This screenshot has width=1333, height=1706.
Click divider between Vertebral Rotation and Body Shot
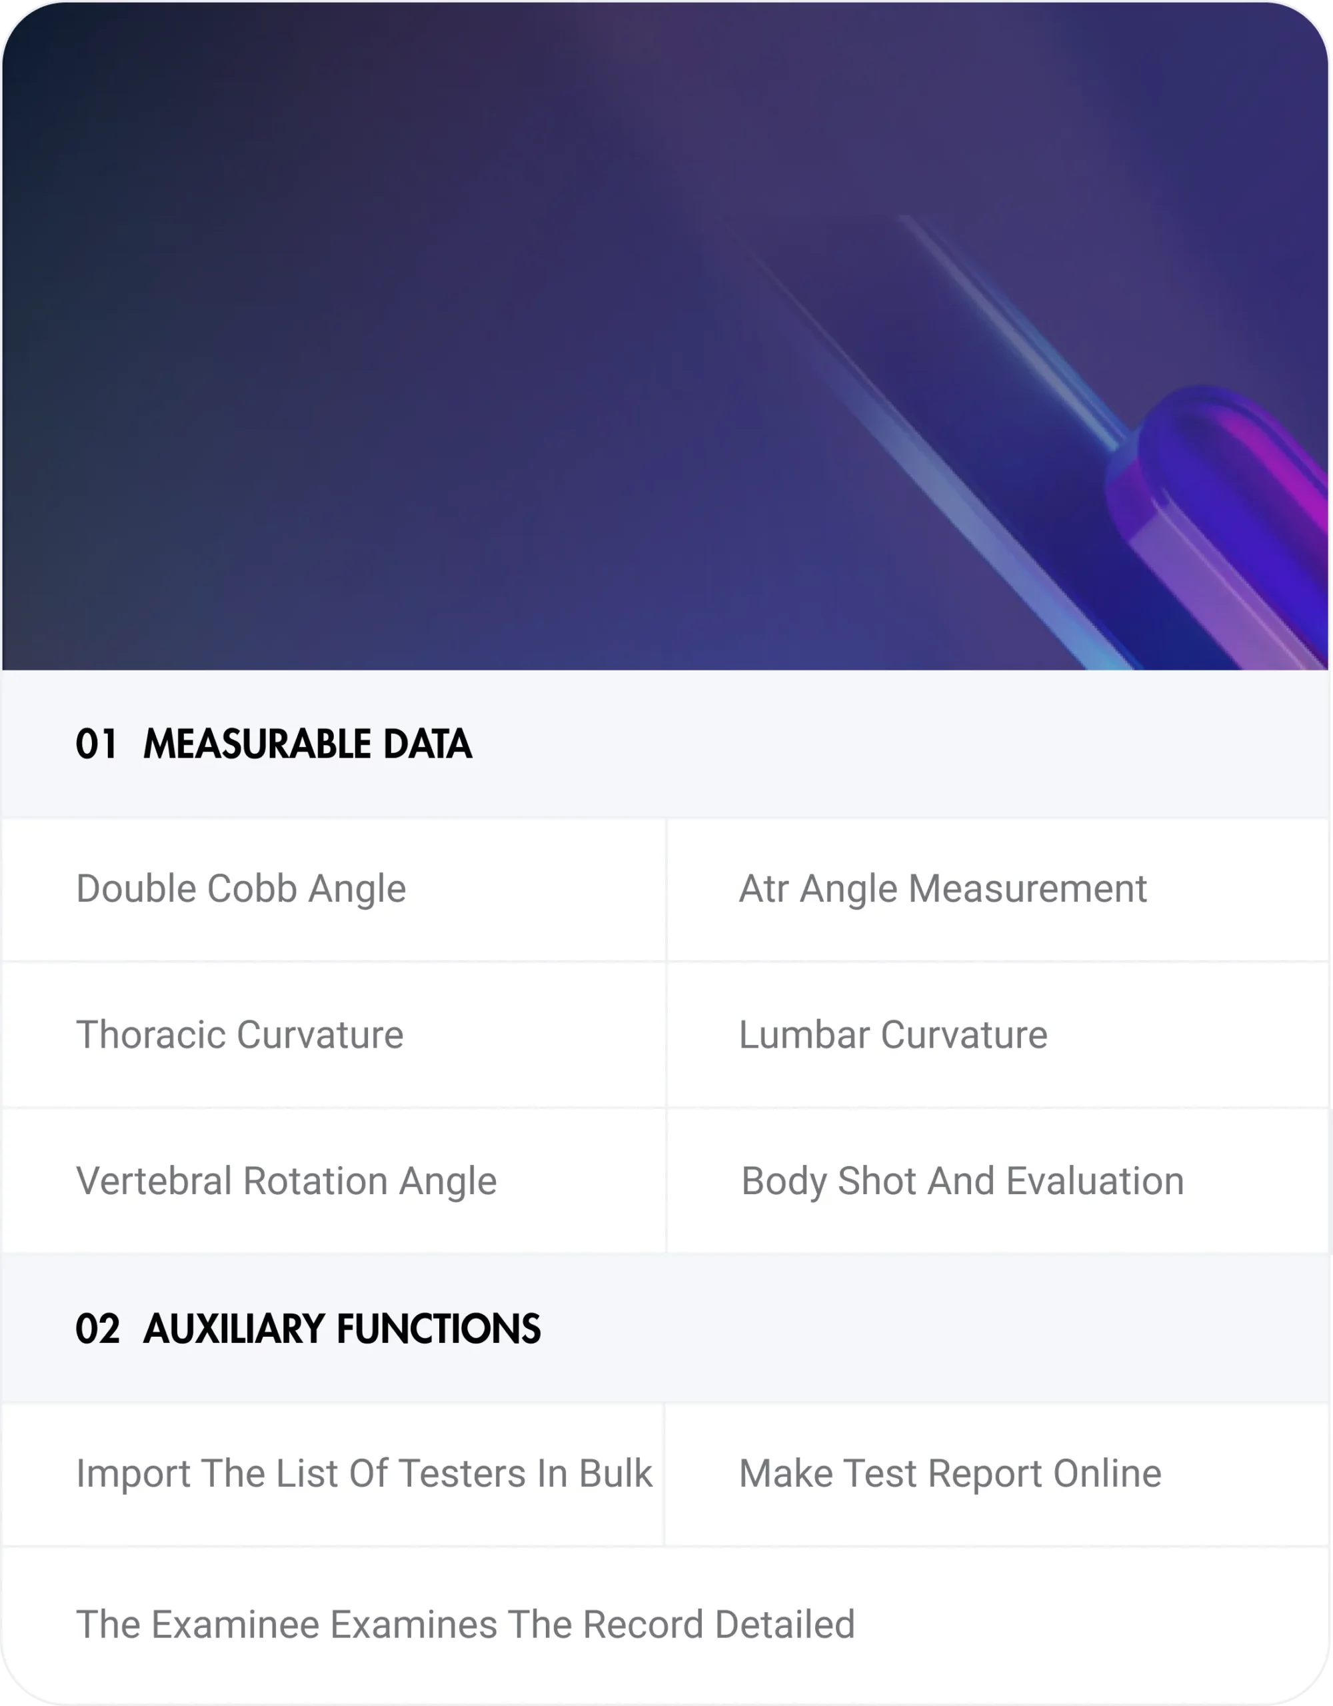666,1181
